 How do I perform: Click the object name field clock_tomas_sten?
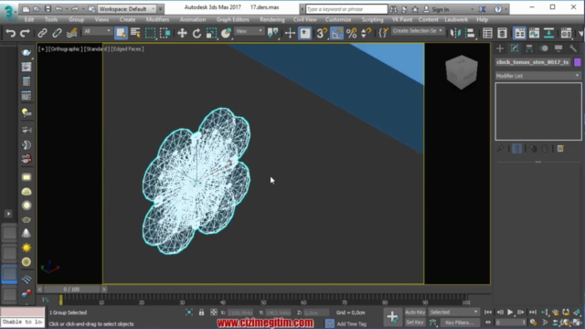pos(533,62)
